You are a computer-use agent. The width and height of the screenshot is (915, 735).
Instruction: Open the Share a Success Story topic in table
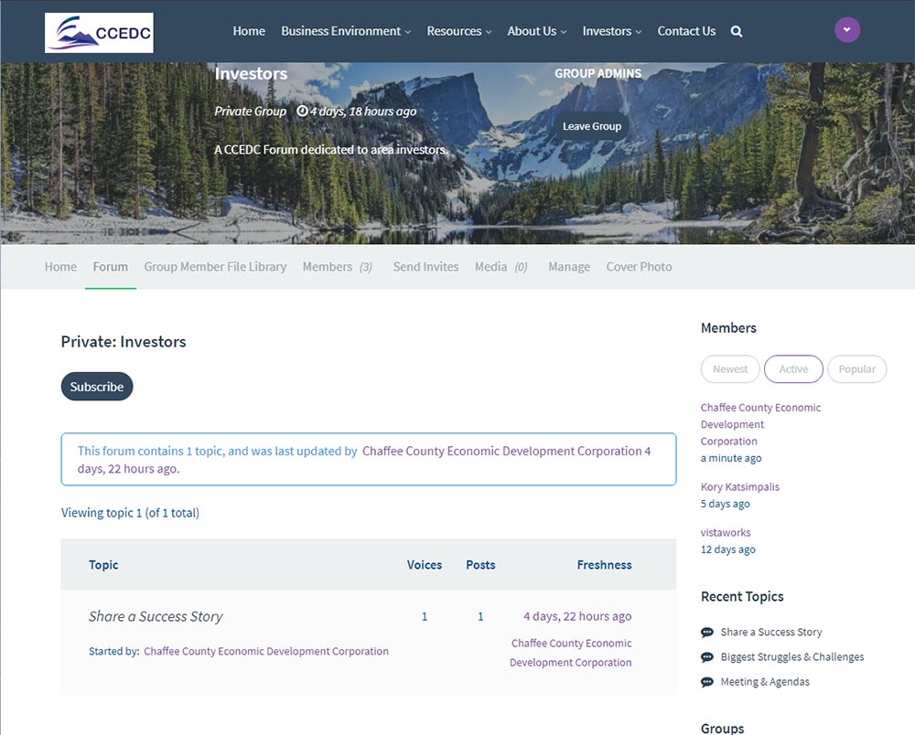pyautogui.click(x=156, y=617)
